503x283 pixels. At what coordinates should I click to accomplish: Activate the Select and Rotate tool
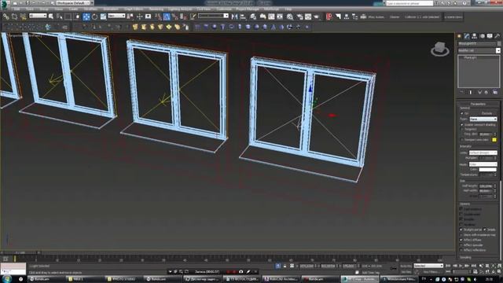94,17
